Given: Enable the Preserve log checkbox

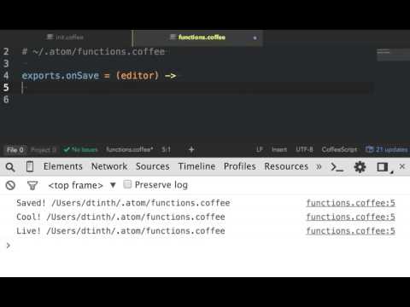Looking at the screenshot, I should 127,184.
